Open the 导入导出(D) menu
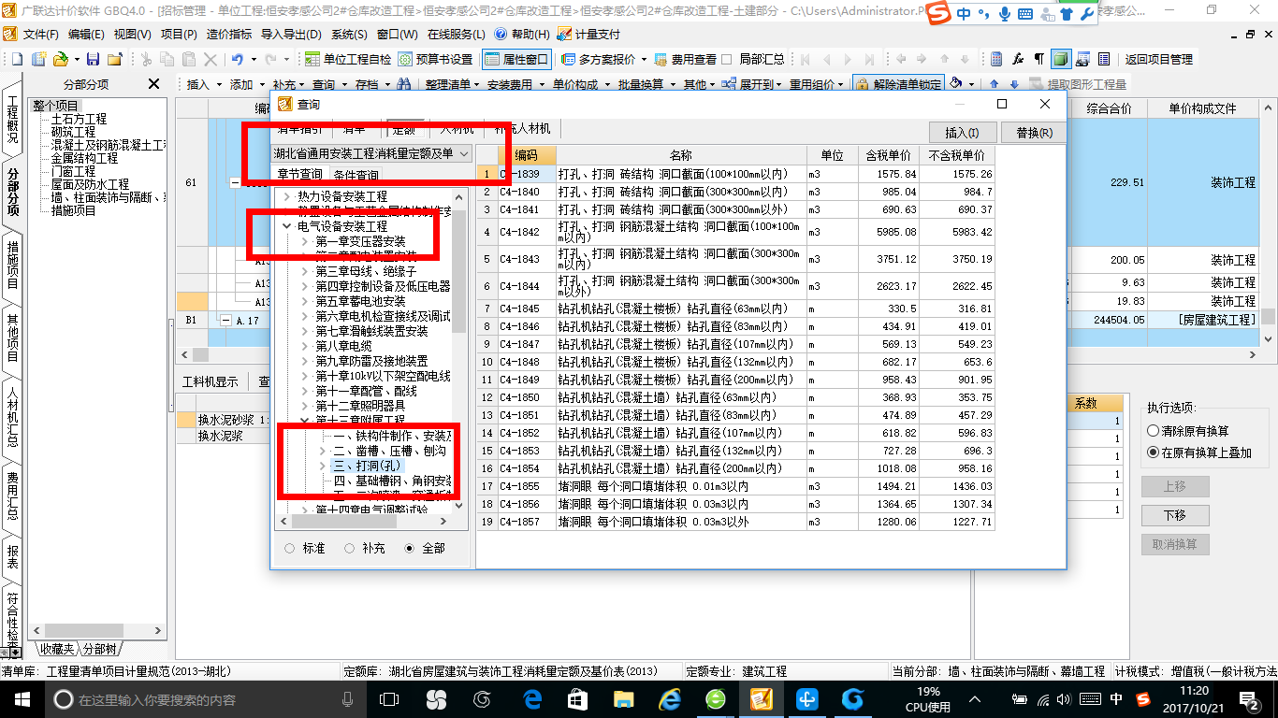The height and width of the screenshot is (718, 1278). click(292, 35)
